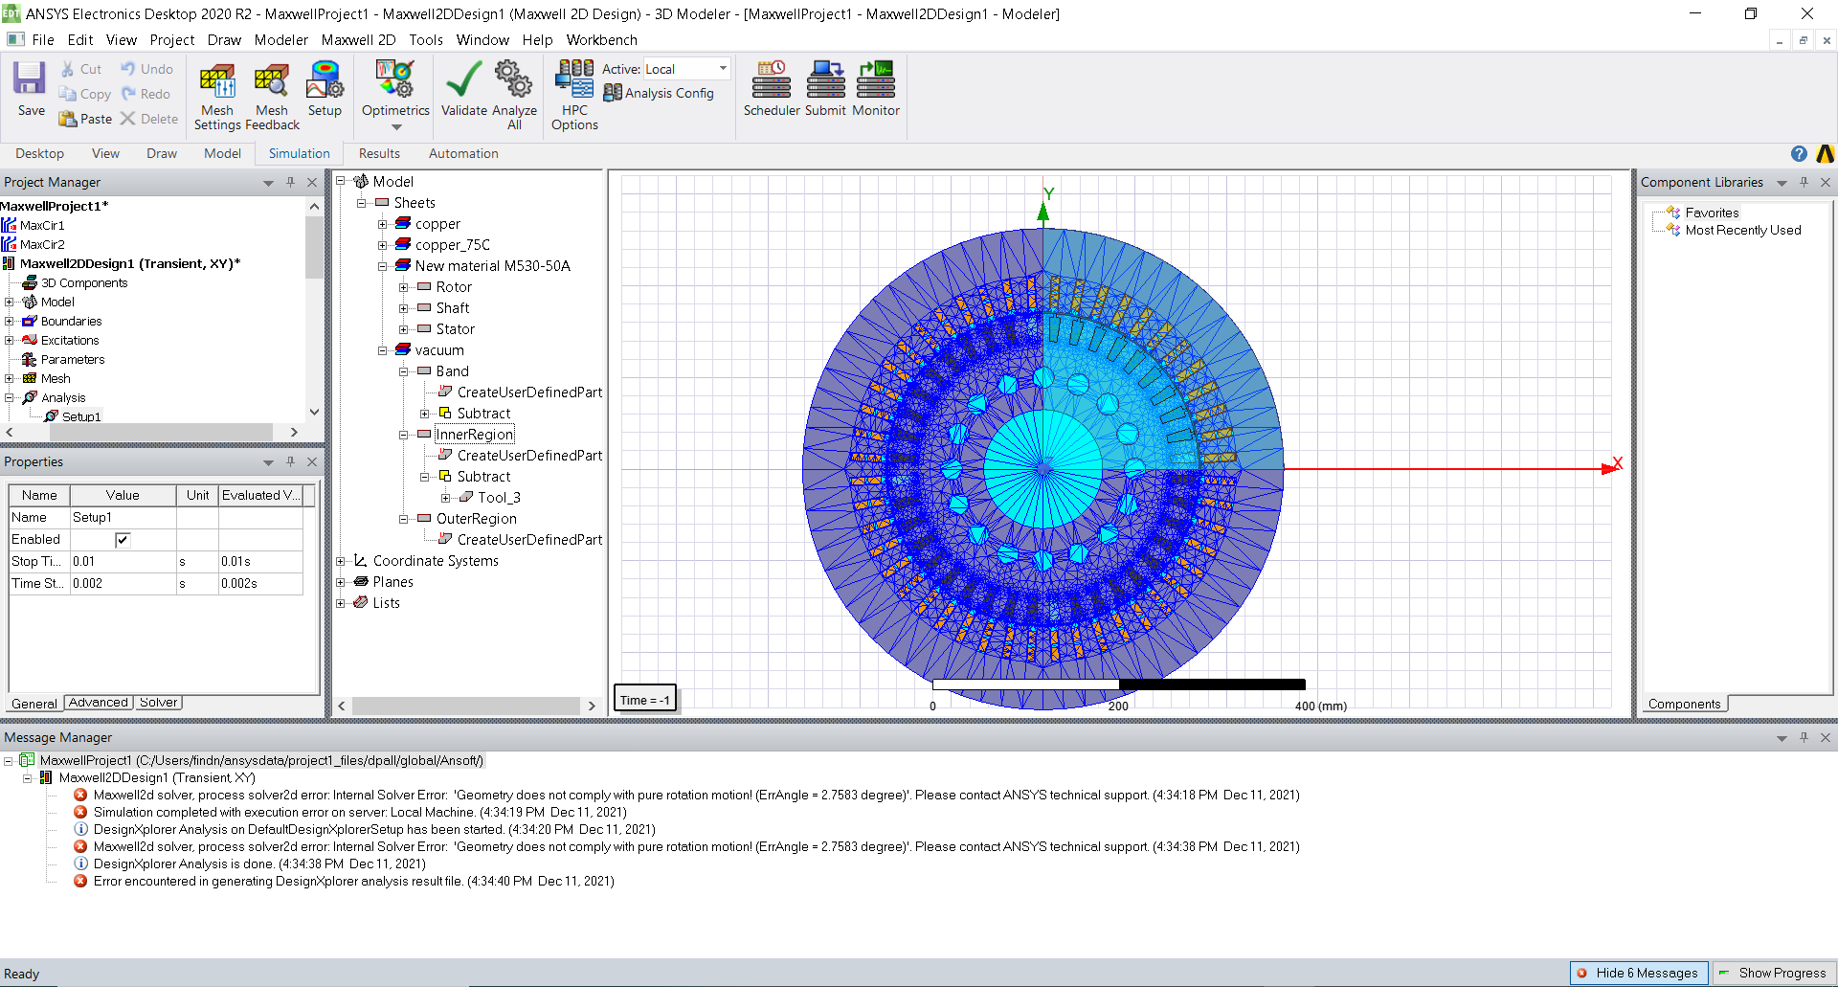This screenshot has height=987, width=1838.
Task: Open the Solver properties tab
Action: coord(158,703)
